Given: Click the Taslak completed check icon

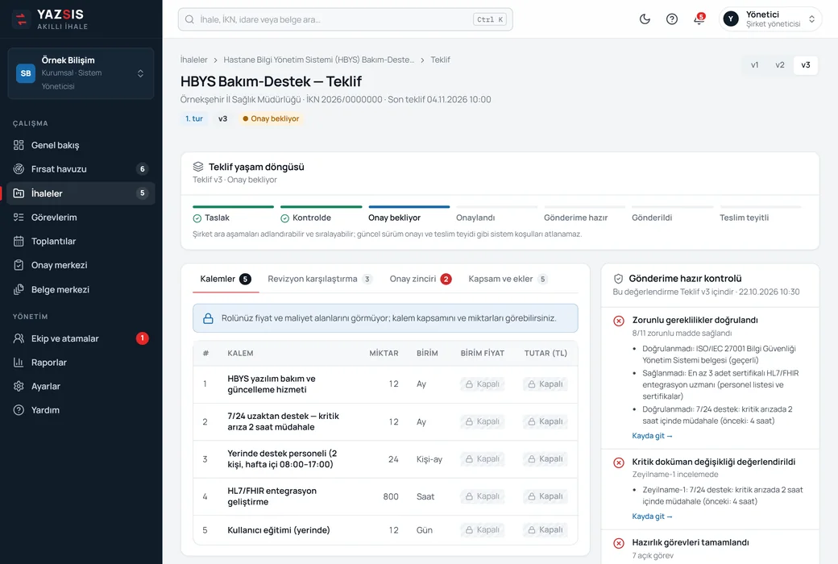Looking at the screenshot, I should 197,218.
